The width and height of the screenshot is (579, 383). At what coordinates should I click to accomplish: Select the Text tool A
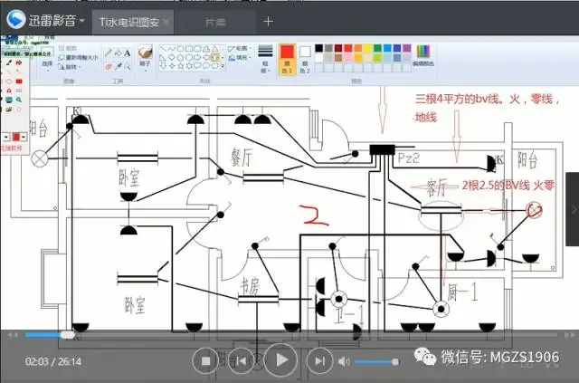[127, 53]
